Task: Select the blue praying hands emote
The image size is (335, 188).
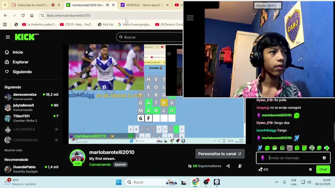Action: 260,148
